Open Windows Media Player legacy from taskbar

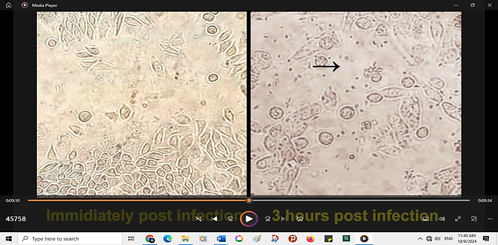point(203,239)
